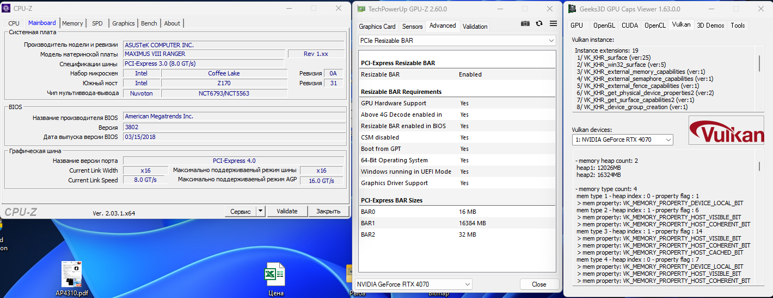This screenshot has height=298, width=773.
Task: Open the CUDA tab
Action: click(x=630, y=26)
